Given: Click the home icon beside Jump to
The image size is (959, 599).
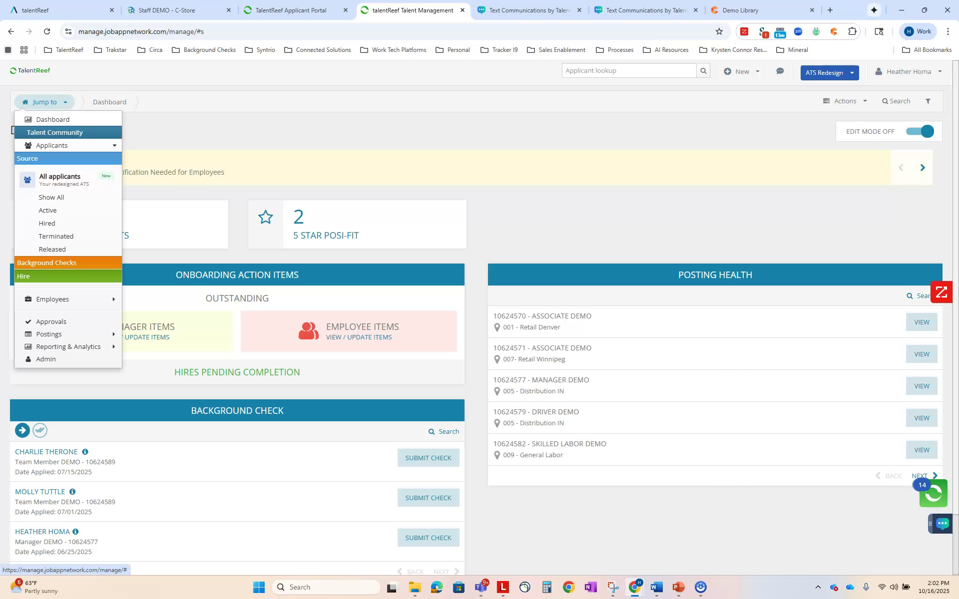Looking at the screenshot, I should 25,102.
